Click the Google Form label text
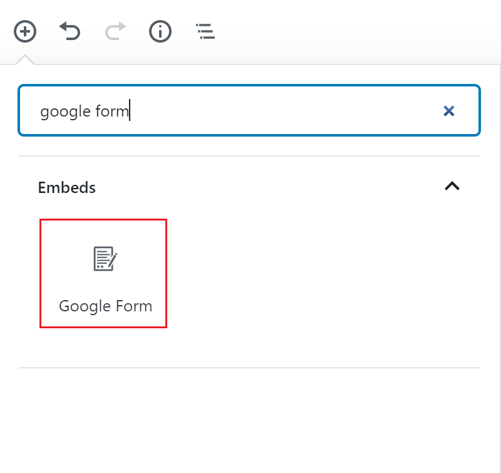 [x=105, y=306]
